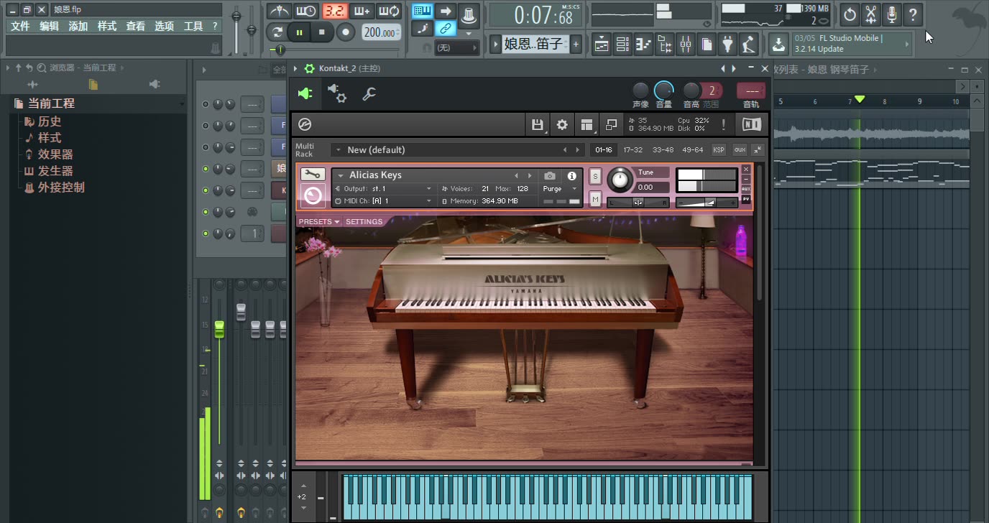Open the playlist view toolbar icon
Screen dimensions: 989x523
coord(602,45)
